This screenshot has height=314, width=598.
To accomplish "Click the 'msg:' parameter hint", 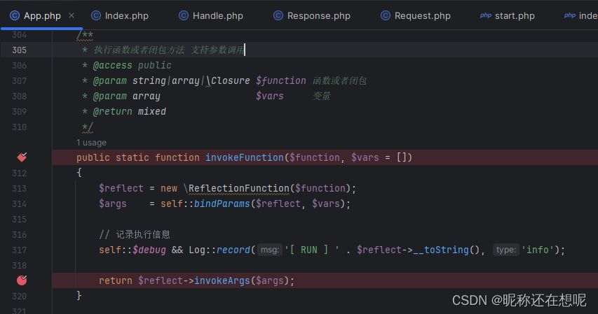I will (270, 250).
